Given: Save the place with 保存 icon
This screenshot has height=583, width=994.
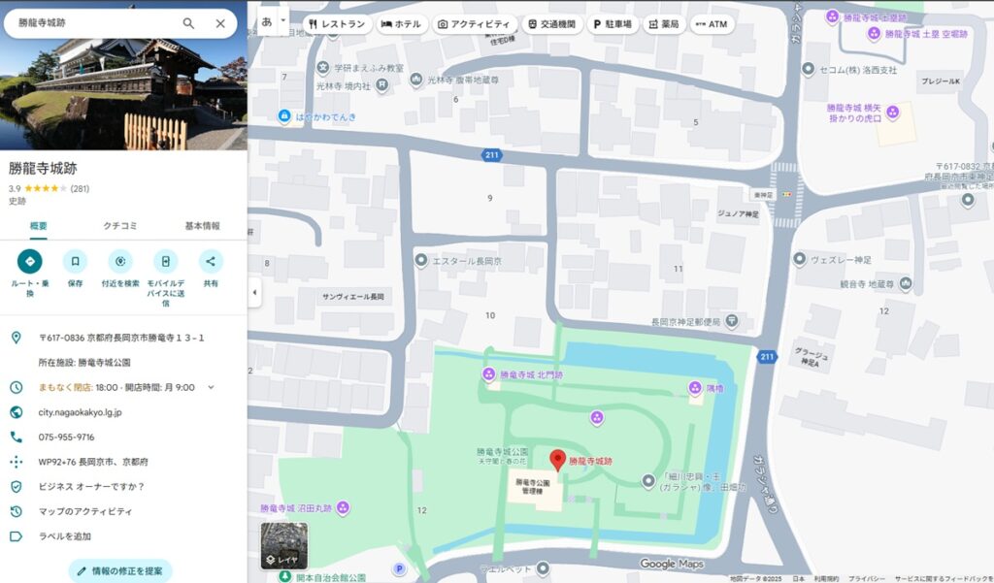Looking at the screenshot, I should pos(75,261).
